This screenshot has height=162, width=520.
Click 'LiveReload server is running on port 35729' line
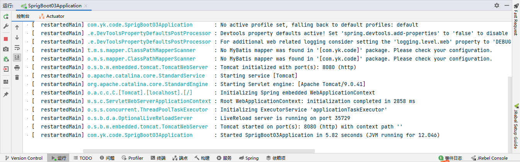pos(285,118)
